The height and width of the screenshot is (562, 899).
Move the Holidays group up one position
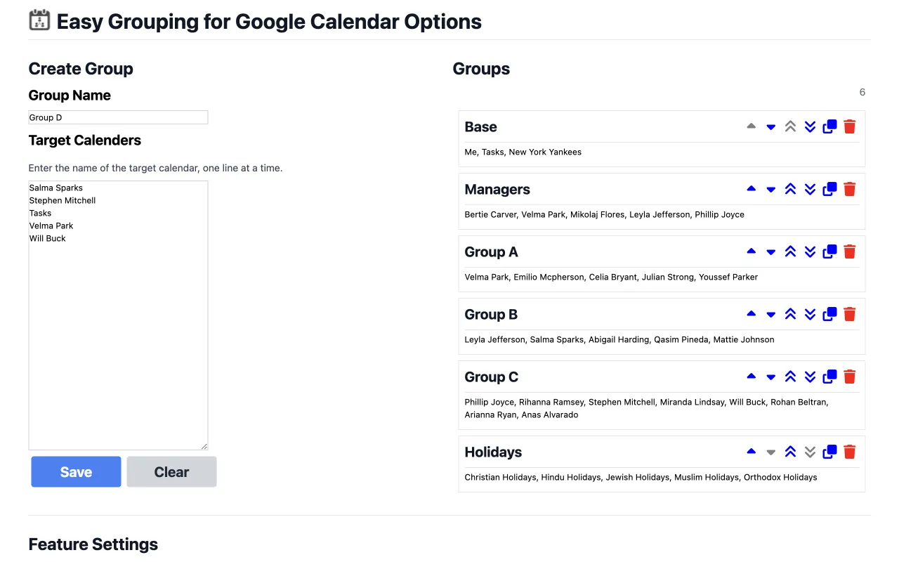coord(751,452)
